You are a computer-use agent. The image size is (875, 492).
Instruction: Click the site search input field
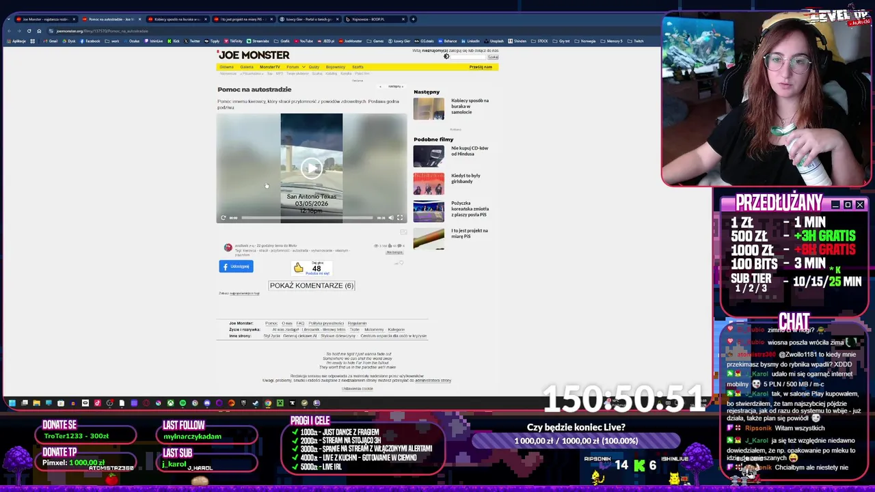pos(468,57)
